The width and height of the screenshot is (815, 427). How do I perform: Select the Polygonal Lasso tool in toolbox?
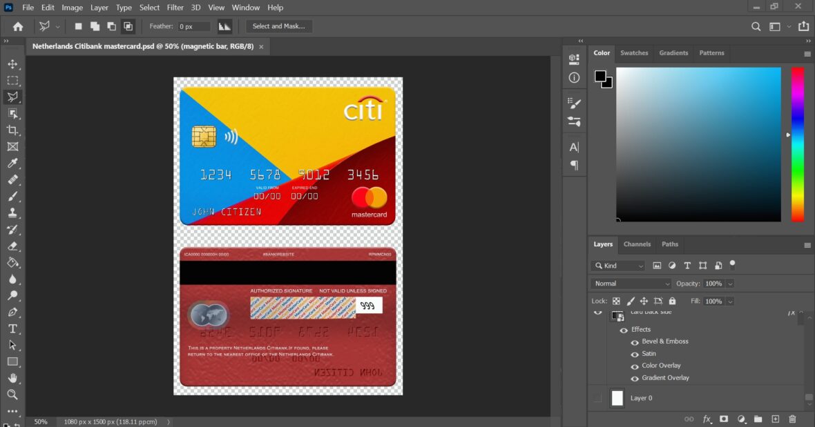[12, 97]
